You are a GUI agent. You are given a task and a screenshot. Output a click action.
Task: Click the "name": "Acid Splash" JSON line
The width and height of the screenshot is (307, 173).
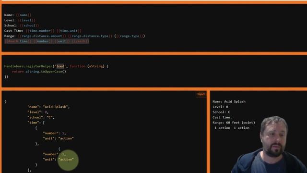[x=48, y=107]
